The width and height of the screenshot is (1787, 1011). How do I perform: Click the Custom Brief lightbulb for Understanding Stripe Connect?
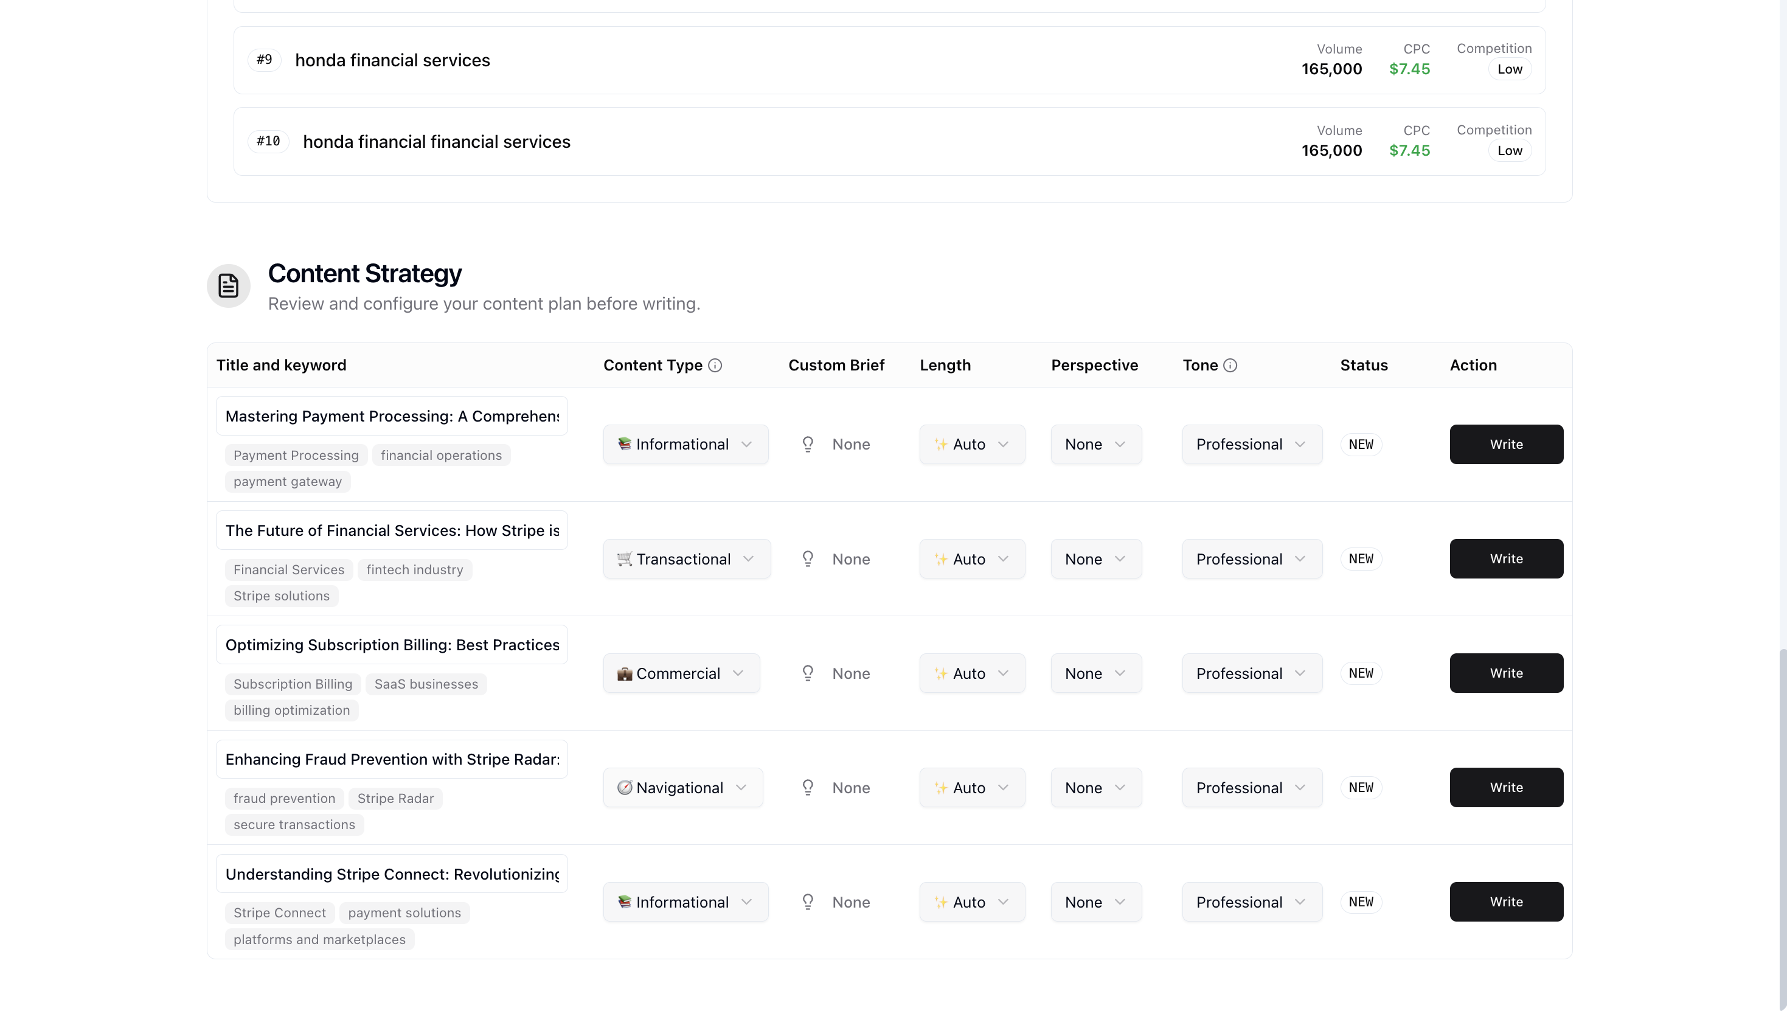click(x=807, y=902)
